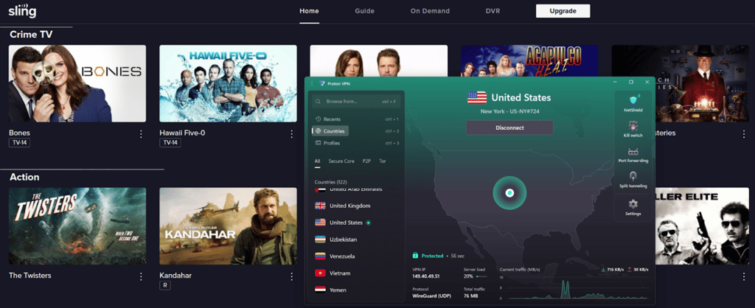This screenshot has width=755, height=308.
Task: Select the Tor filter tab
Action: [x=383, y=161]
